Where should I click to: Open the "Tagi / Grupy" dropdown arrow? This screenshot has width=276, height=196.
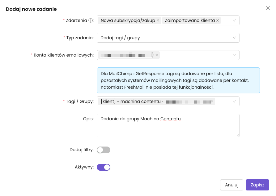click(234, 101)
